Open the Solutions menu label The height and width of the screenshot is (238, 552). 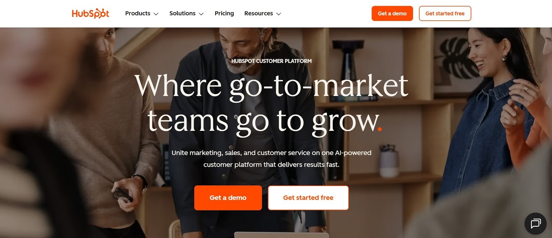tap(182, 13)
